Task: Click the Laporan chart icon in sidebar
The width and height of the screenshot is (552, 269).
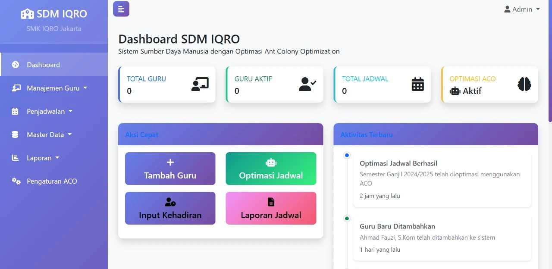Action: [x=15, y=158]
